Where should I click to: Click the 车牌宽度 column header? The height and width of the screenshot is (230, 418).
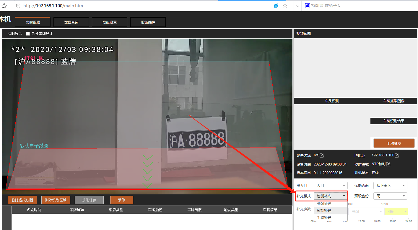(x=194, y=210)
